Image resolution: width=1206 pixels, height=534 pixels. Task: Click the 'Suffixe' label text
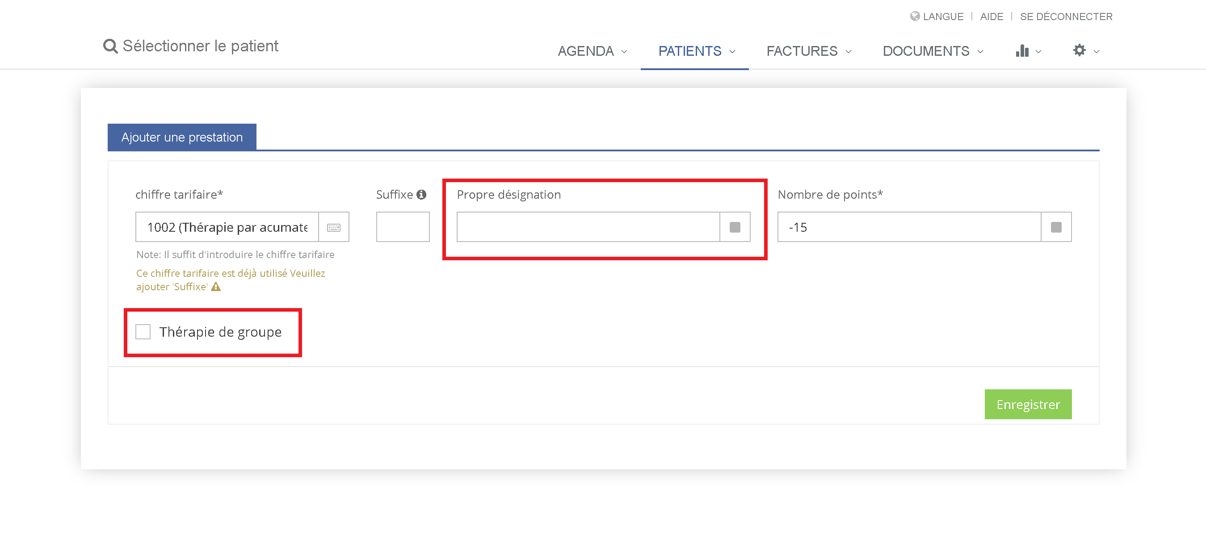pyautogui.click(x=395, y=195)
